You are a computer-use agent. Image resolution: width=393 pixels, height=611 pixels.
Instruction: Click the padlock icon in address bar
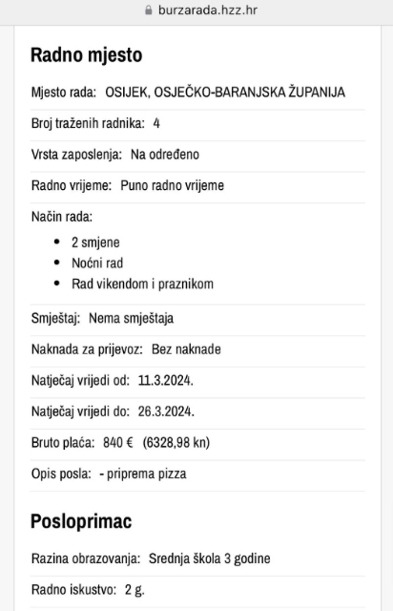[149, 10]
